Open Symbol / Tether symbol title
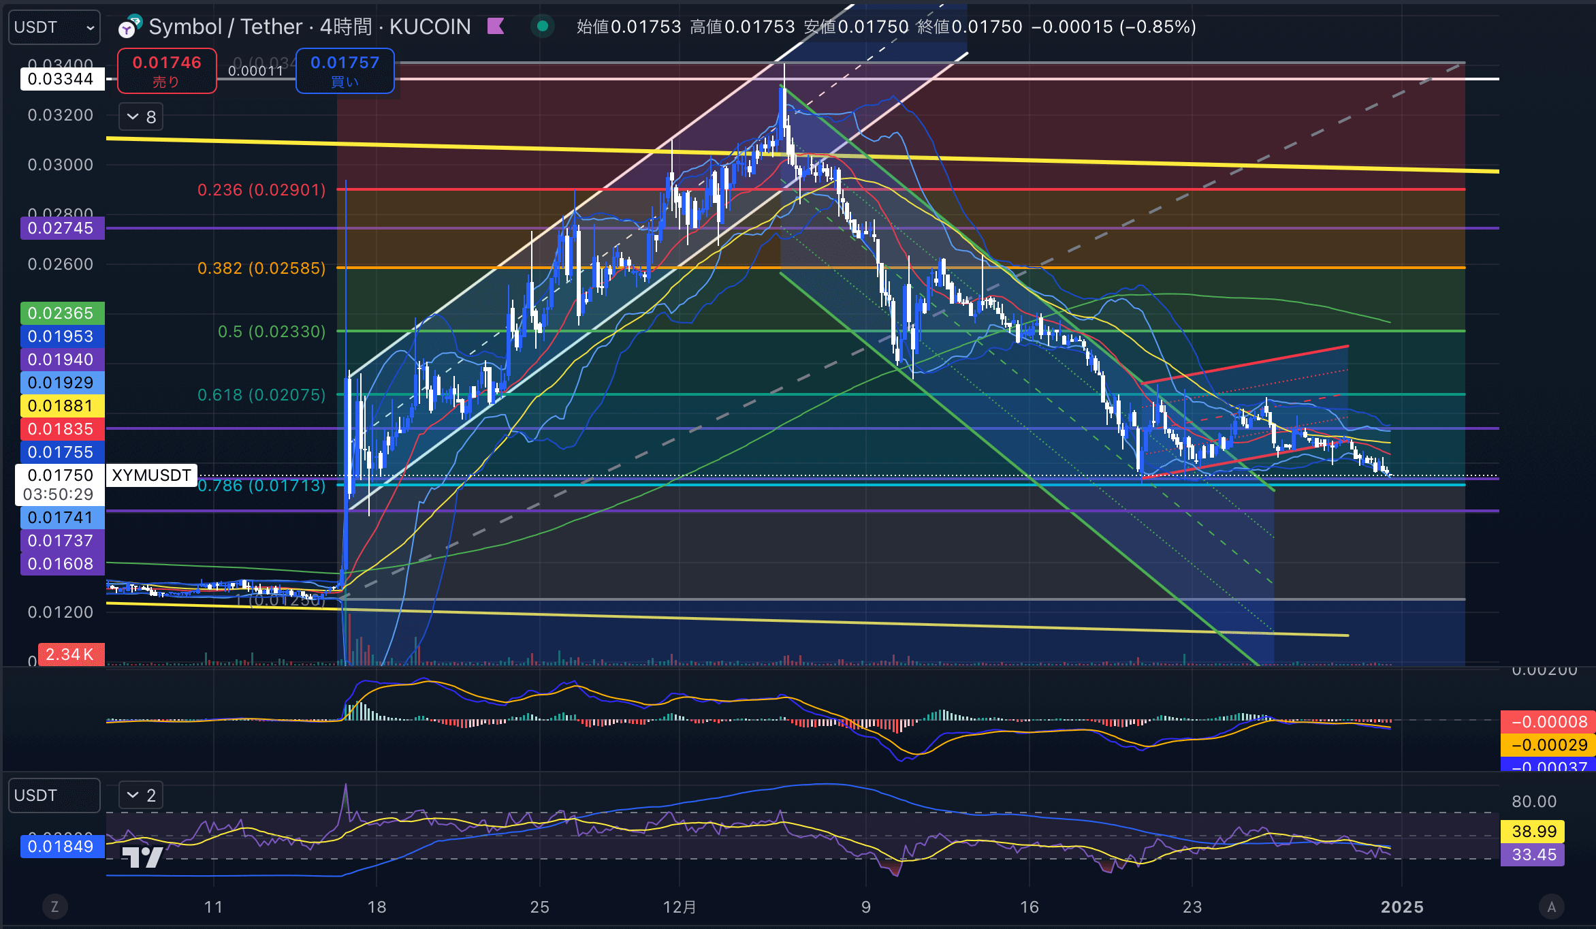 click(x=225, y=27)
